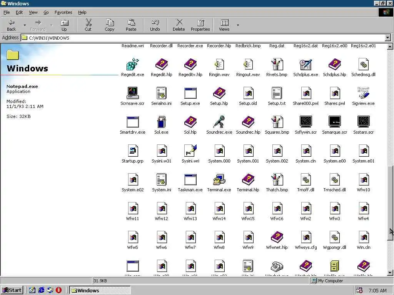Click the Paste toolbar button

(131, 25)
